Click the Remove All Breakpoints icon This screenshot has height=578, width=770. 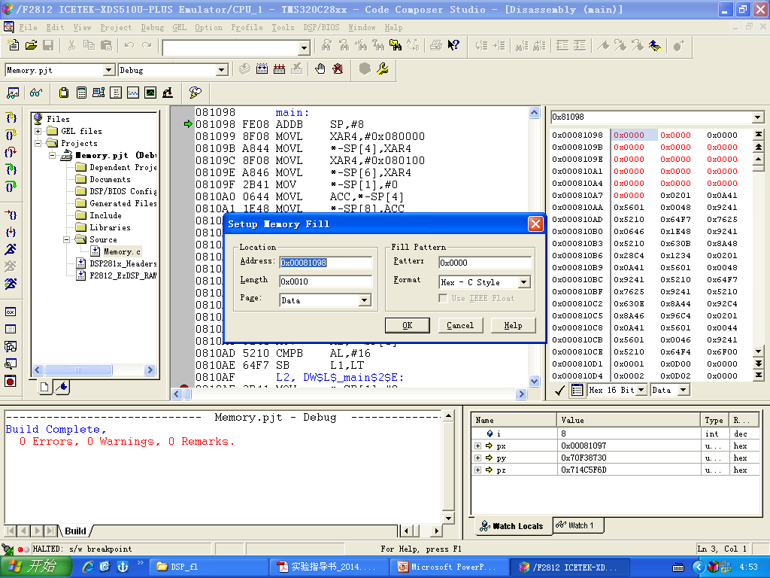point(338,69)
